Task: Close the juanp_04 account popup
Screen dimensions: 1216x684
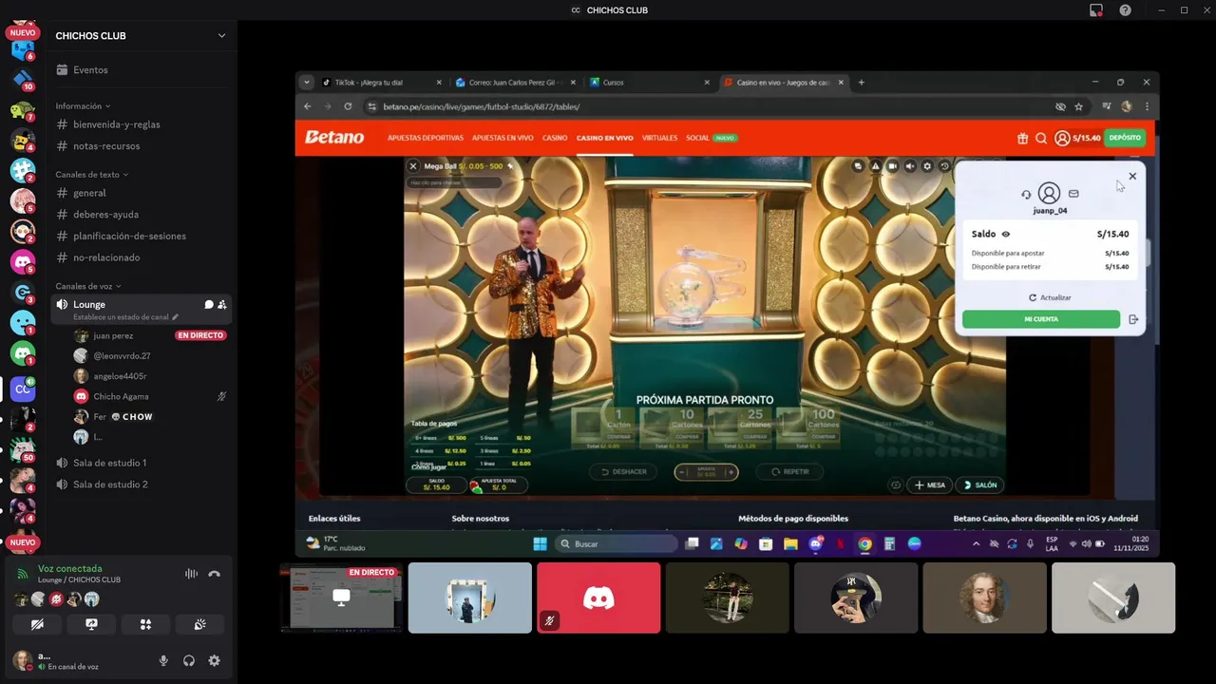Action: pyautogui.click(x=1132, y=176)
